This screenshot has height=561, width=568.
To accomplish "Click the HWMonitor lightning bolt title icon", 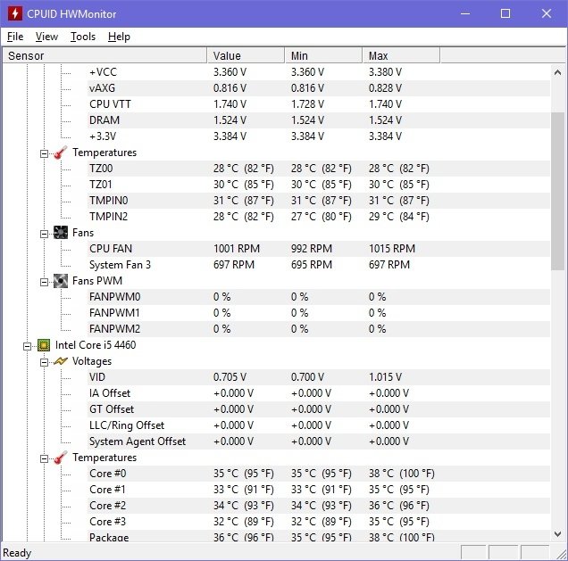I will (x=15, y=14).
